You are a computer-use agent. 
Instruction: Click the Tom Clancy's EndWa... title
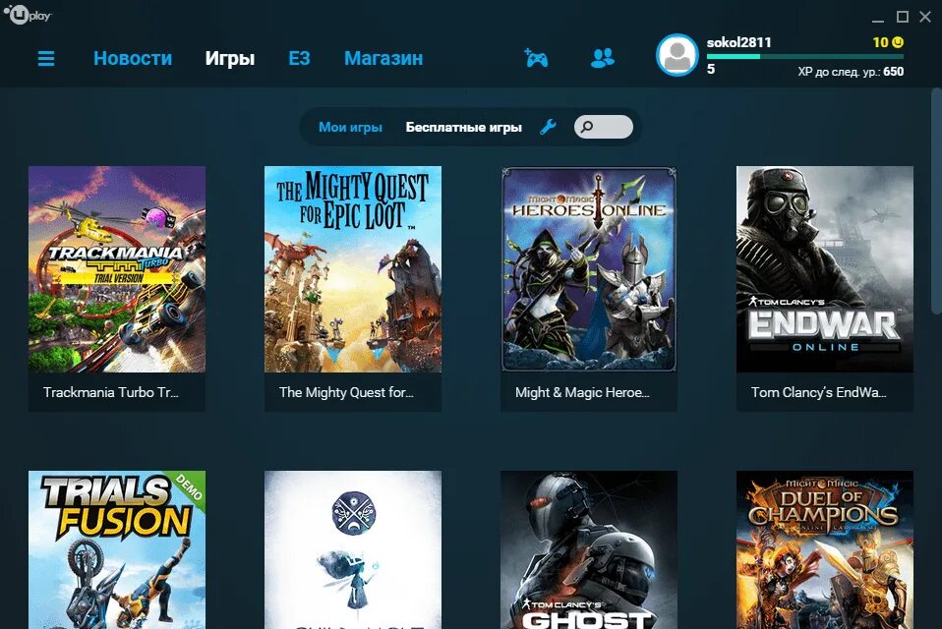point(818,392)
